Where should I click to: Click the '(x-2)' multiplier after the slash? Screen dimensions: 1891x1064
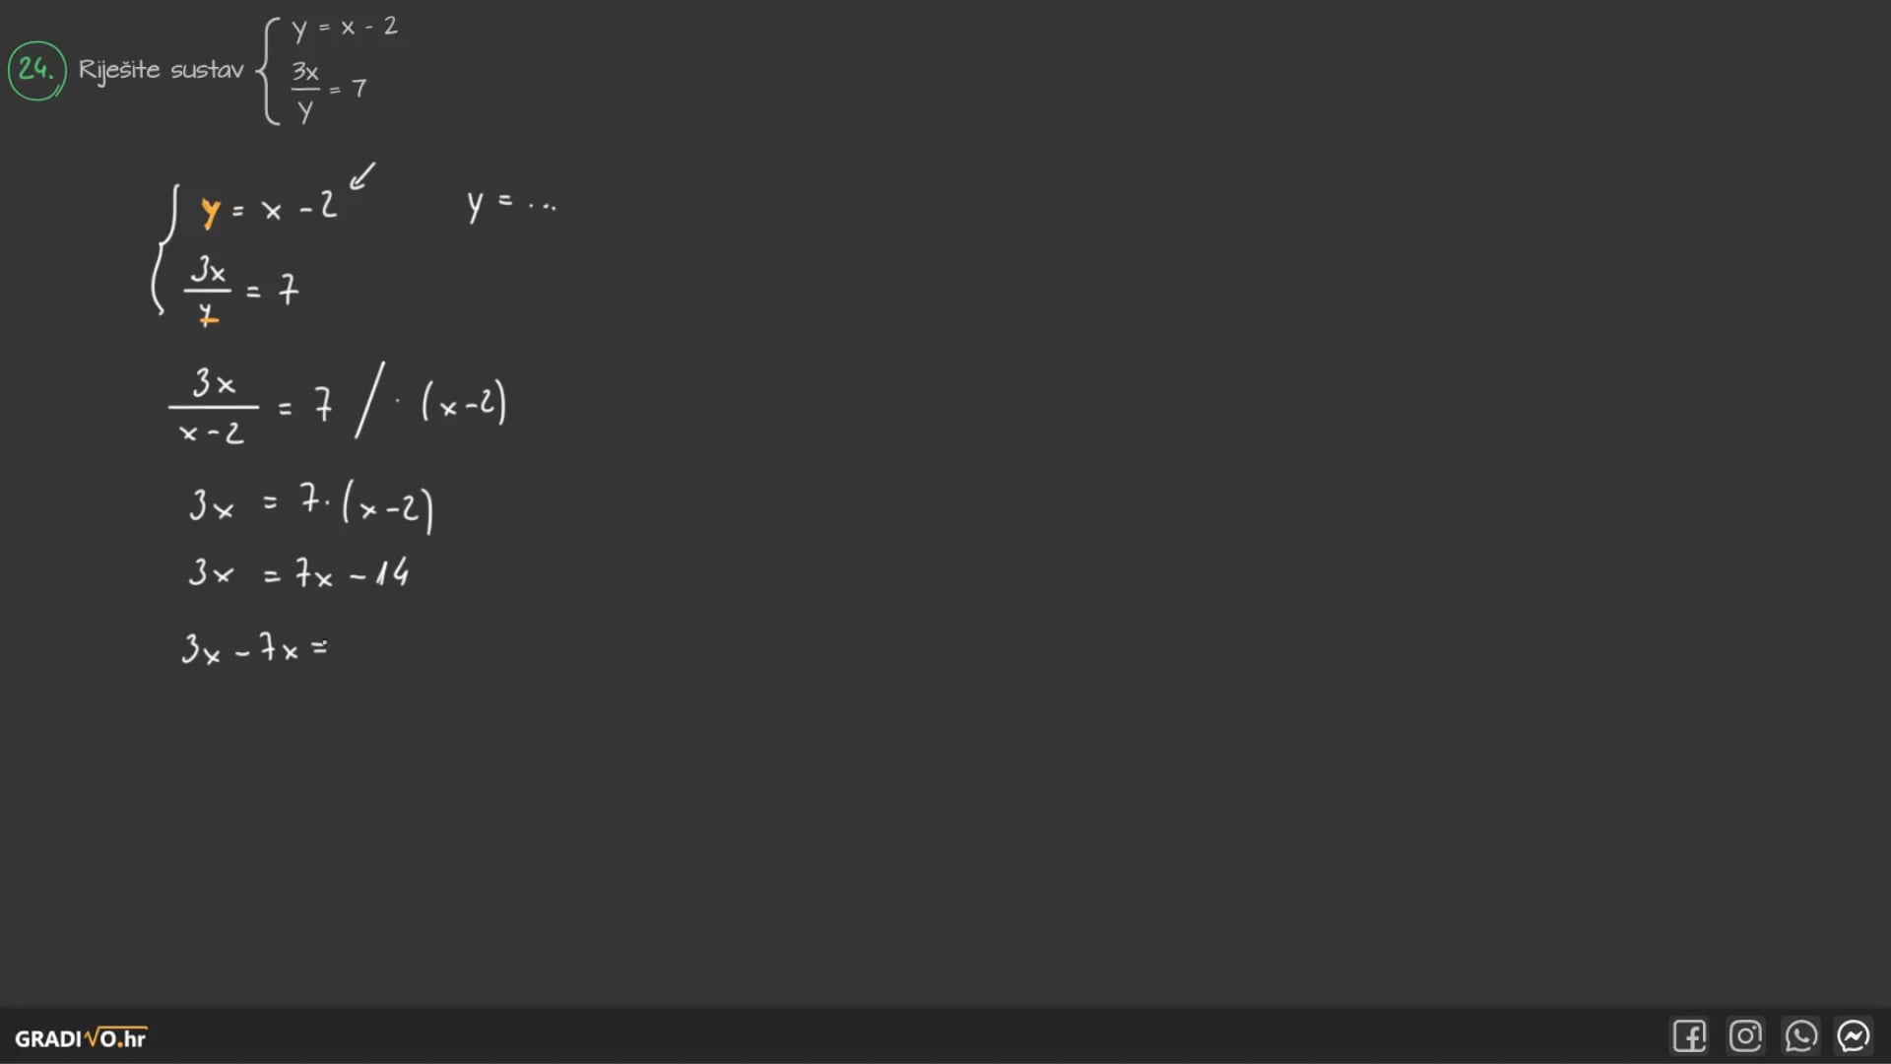click(x=464, y=403)
